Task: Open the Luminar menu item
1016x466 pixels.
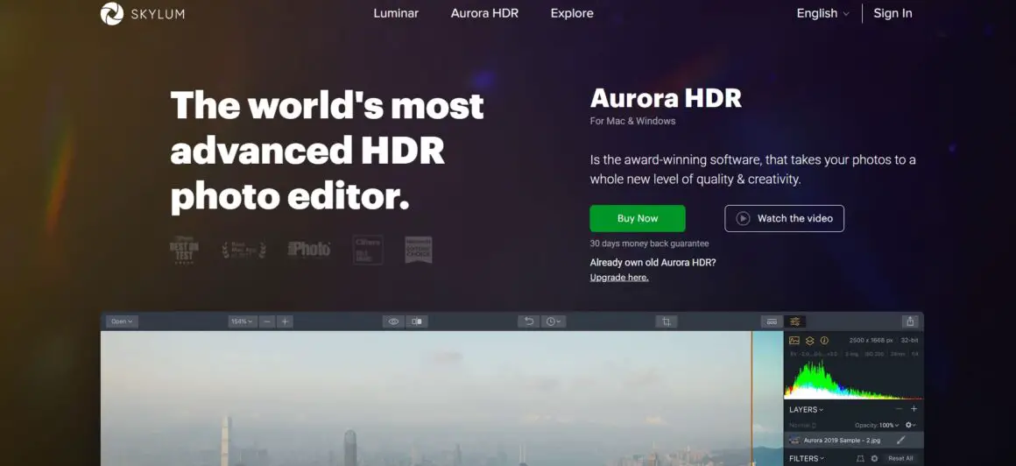Action: point(396,13)
